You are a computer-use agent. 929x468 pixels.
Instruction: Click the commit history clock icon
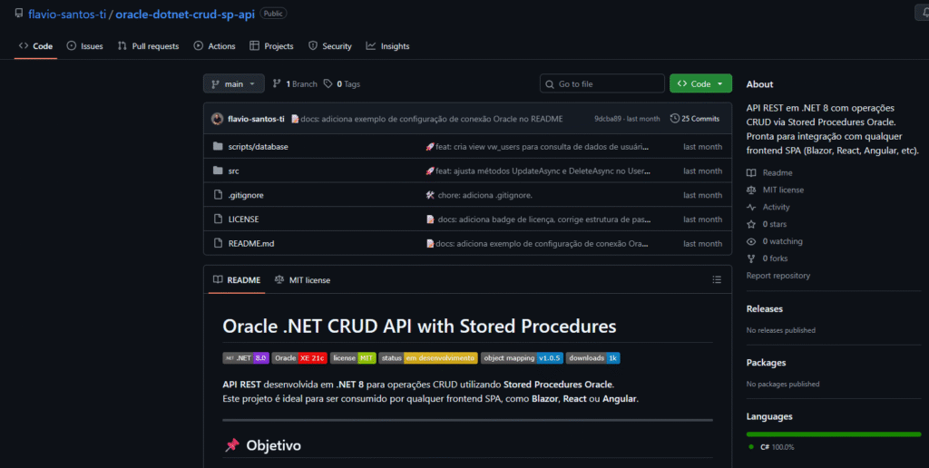click(674, 119)
